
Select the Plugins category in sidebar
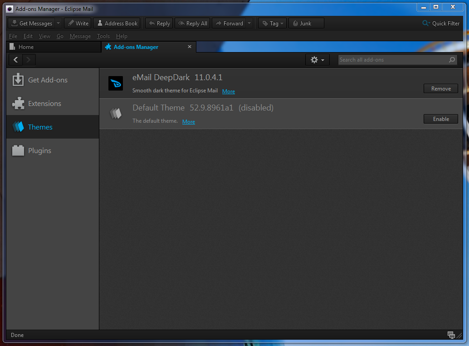(x=39, y=151)
